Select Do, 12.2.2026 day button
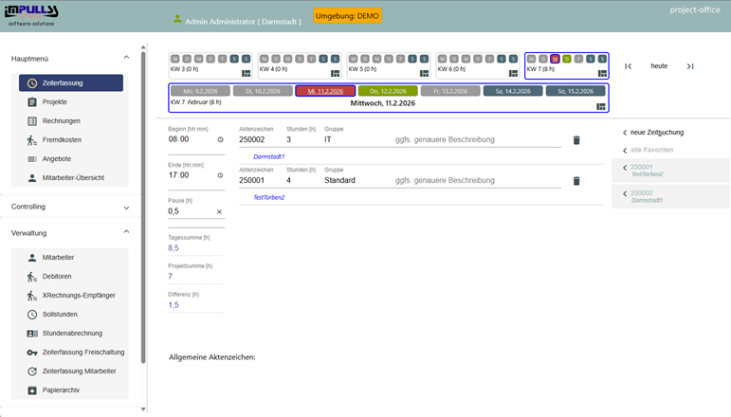This screenshot has width=731, height=417. point(387,91)
